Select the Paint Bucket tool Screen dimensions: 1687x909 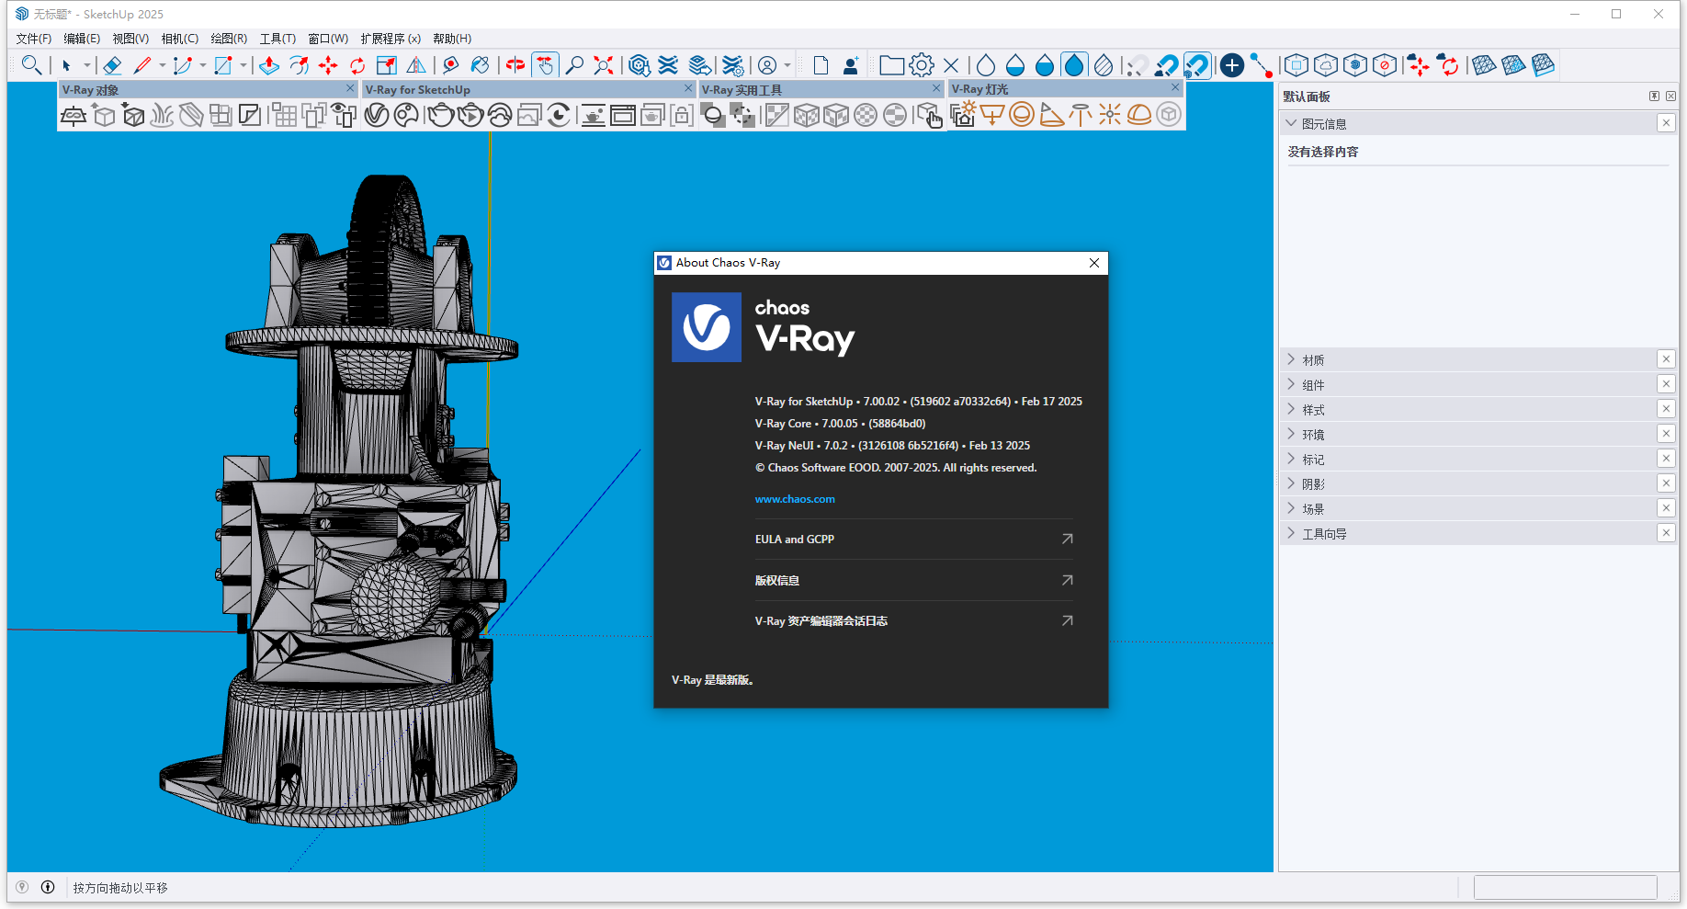pyautogui.click(x=480, y=65)
